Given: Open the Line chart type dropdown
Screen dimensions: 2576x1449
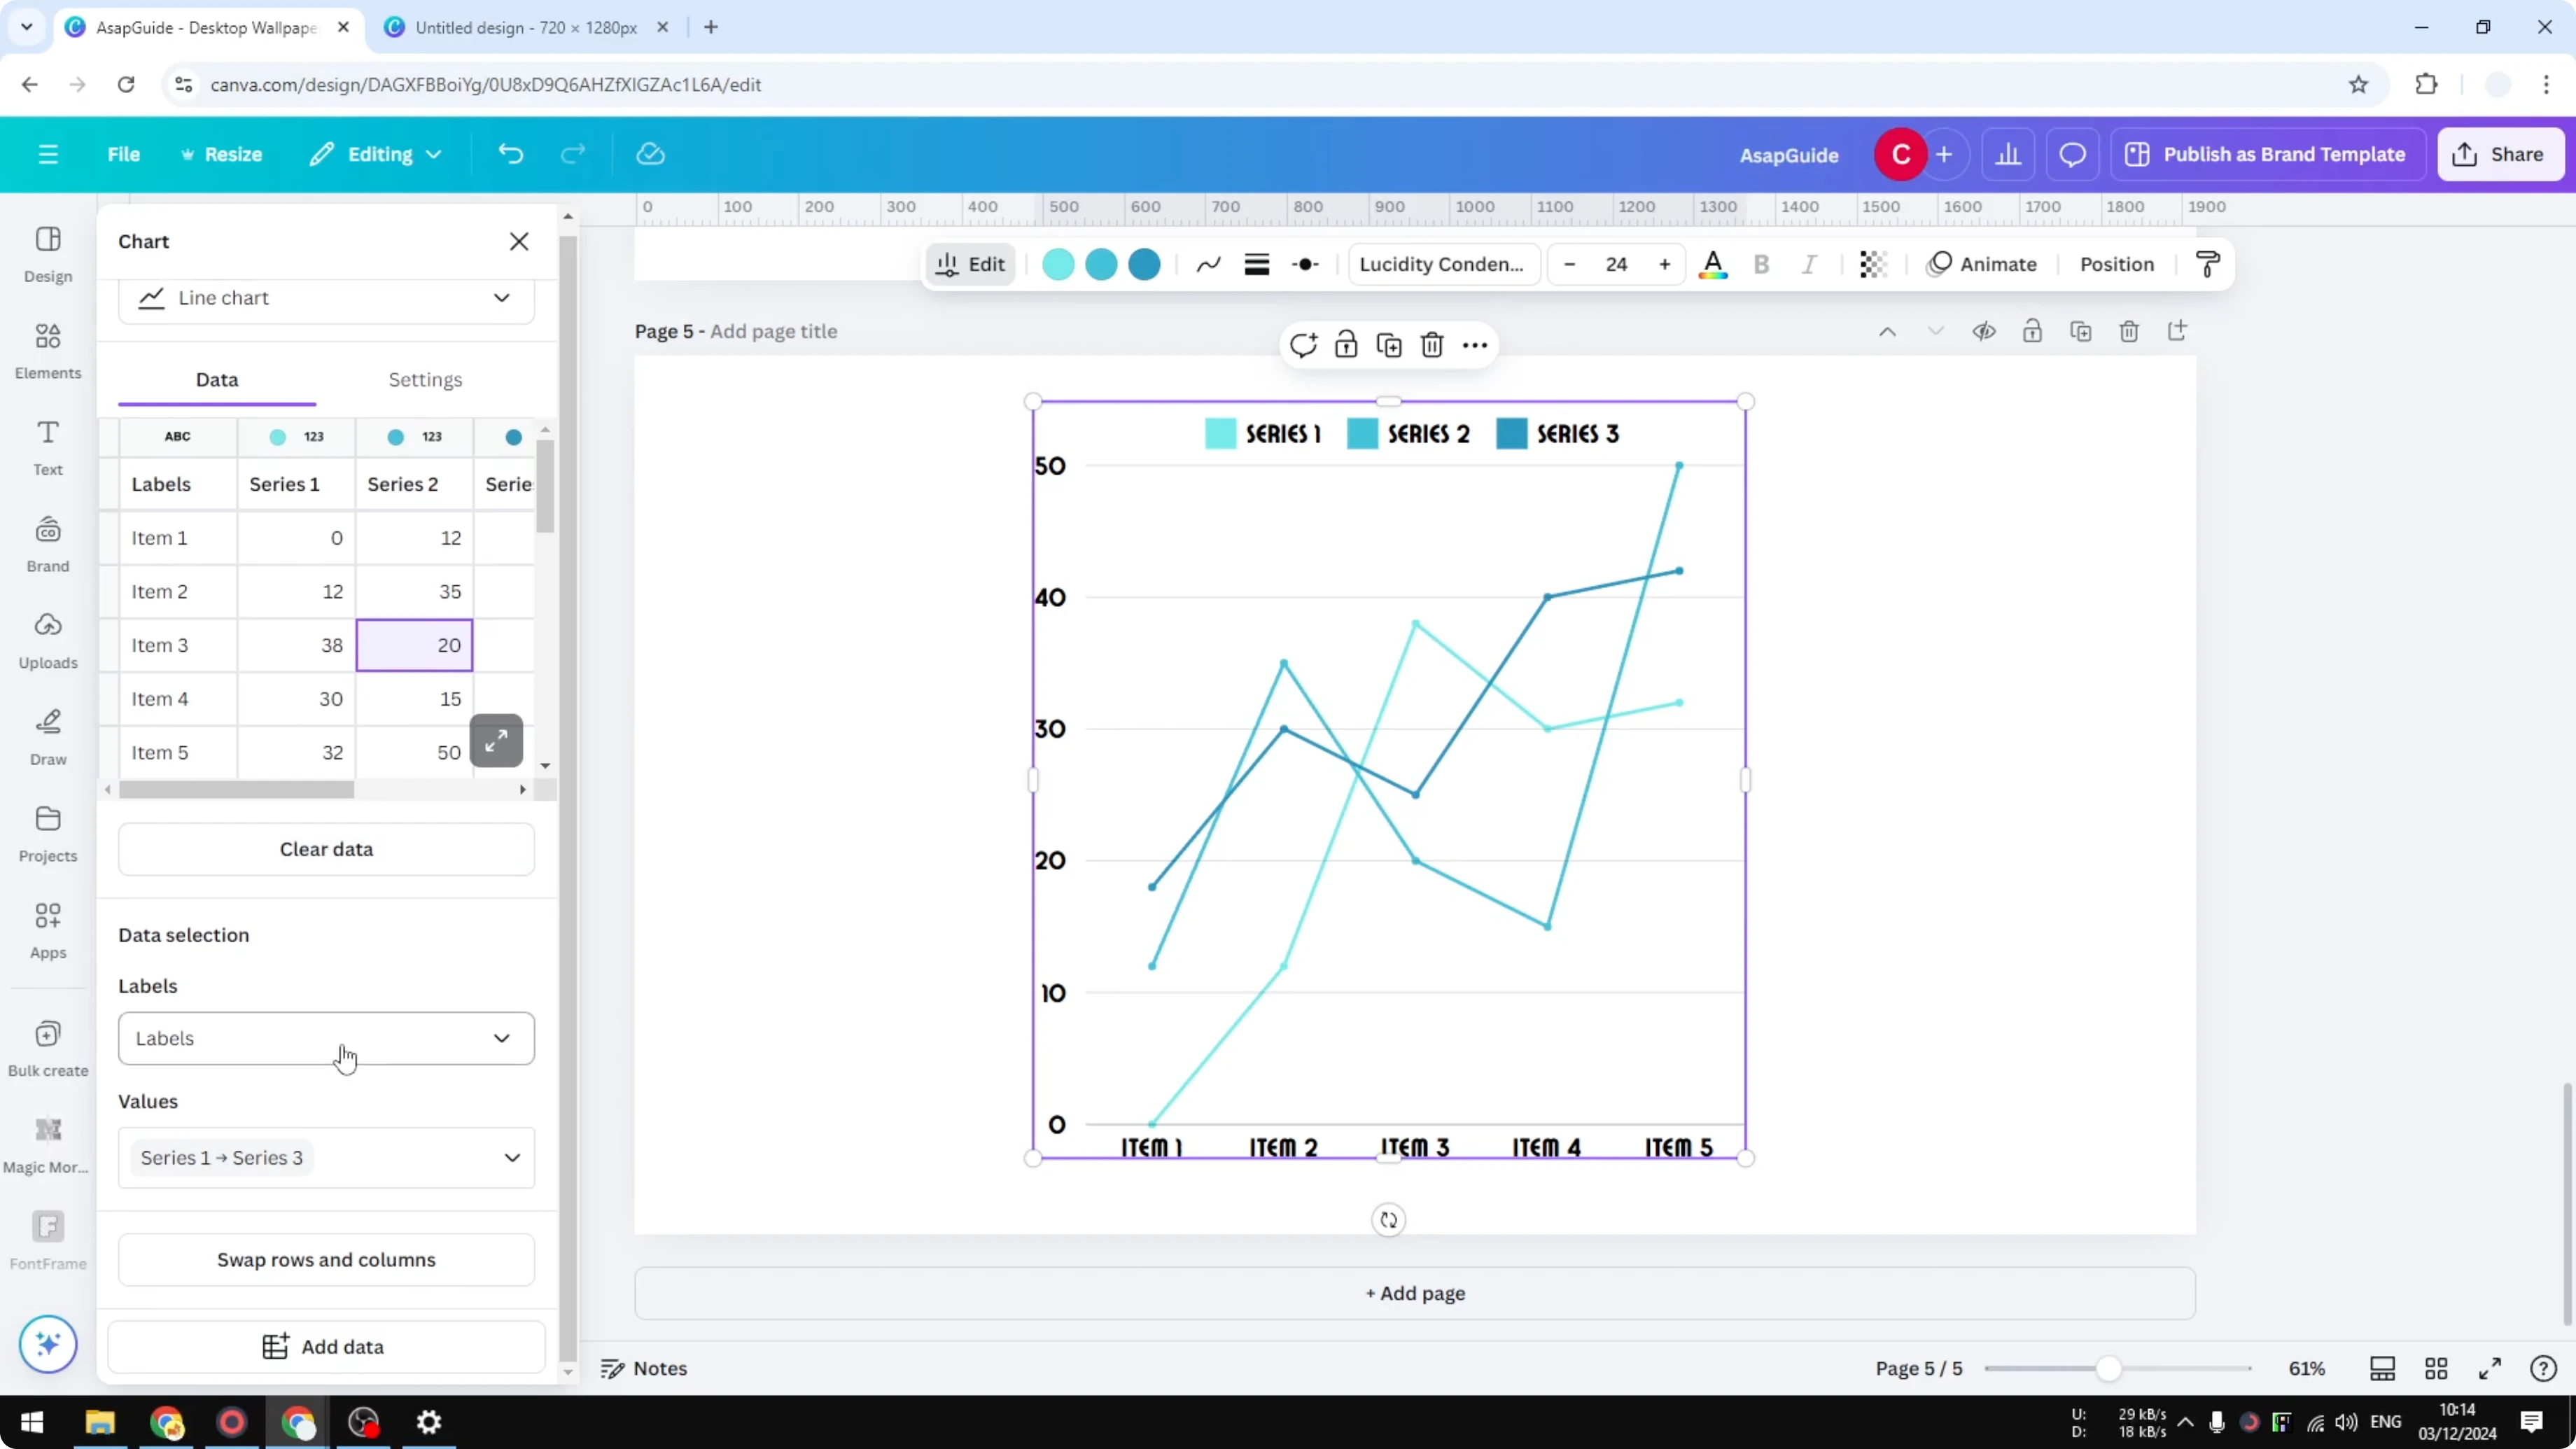Looking at the screenshot, I should tap(326, 298).
